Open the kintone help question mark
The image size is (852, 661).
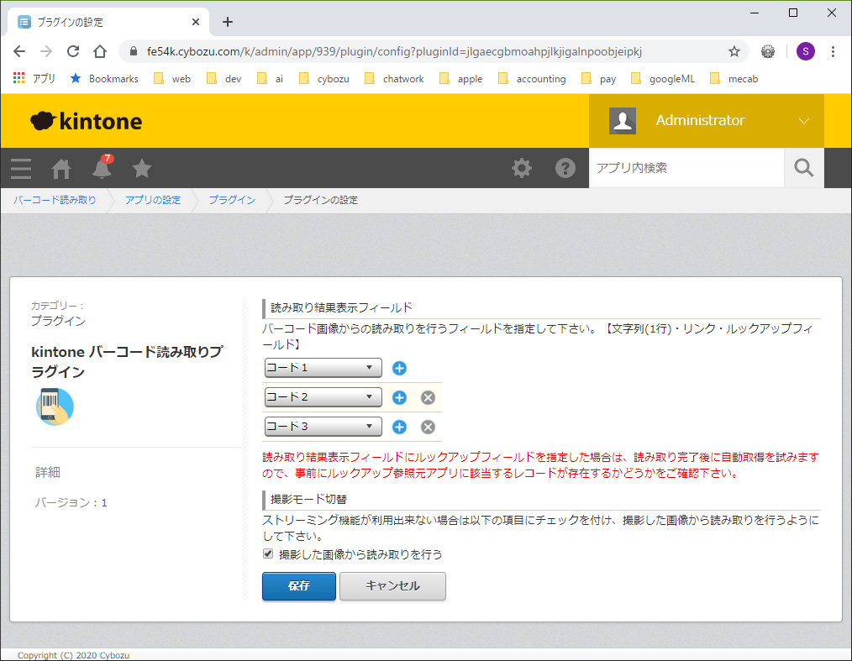565,168
